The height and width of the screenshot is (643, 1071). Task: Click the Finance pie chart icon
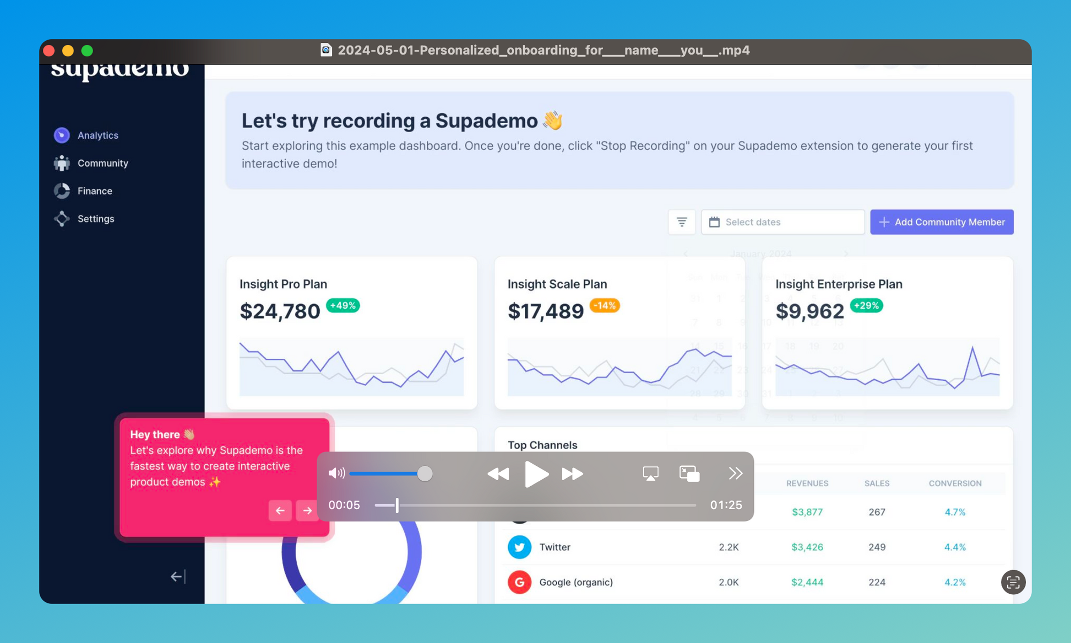(x=62, y=191)
